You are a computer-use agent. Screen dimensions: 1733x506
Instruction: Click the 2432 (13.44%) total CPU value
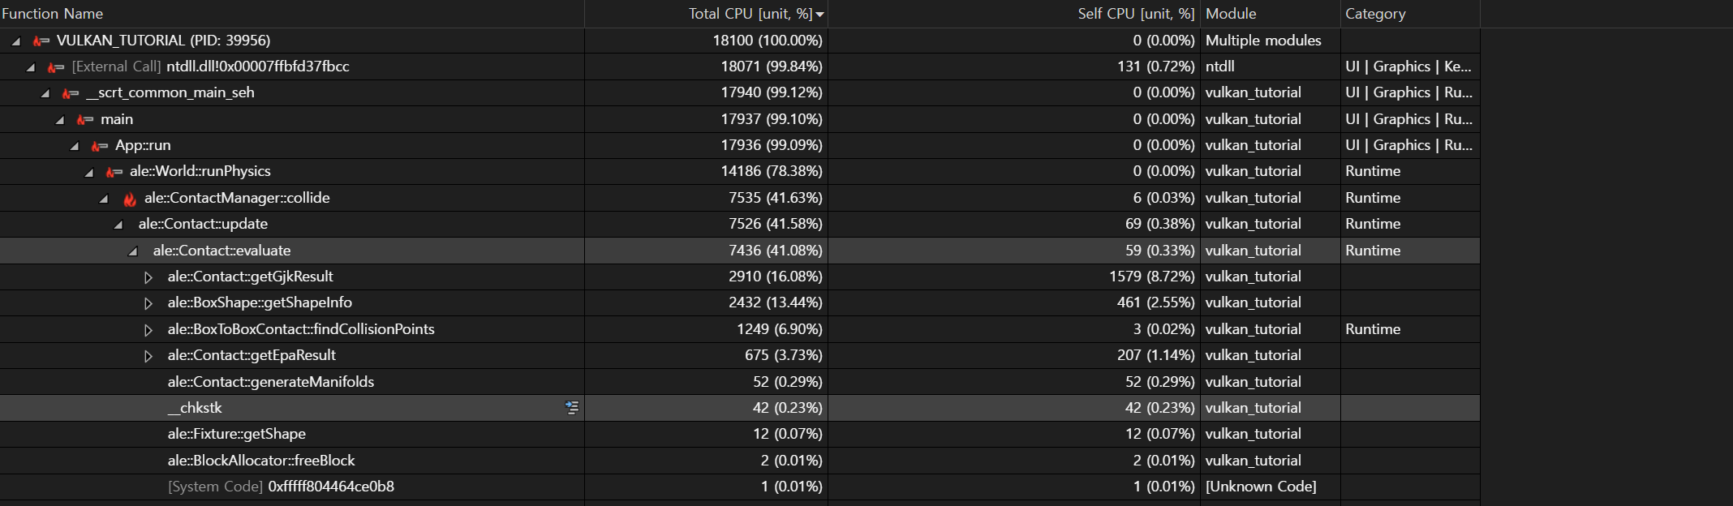(x=776, y=302)
